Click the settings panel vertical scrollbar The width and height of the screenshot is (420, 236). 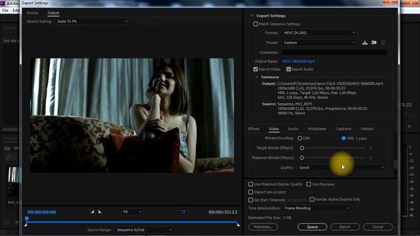coord(395,164)
